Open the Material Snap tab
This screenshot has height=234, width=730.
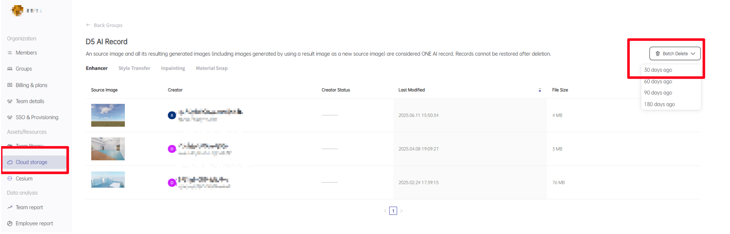(x=212, y=68)
